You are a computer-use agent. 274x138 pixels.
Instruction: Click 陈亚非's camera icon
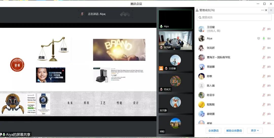click(269, 95)
